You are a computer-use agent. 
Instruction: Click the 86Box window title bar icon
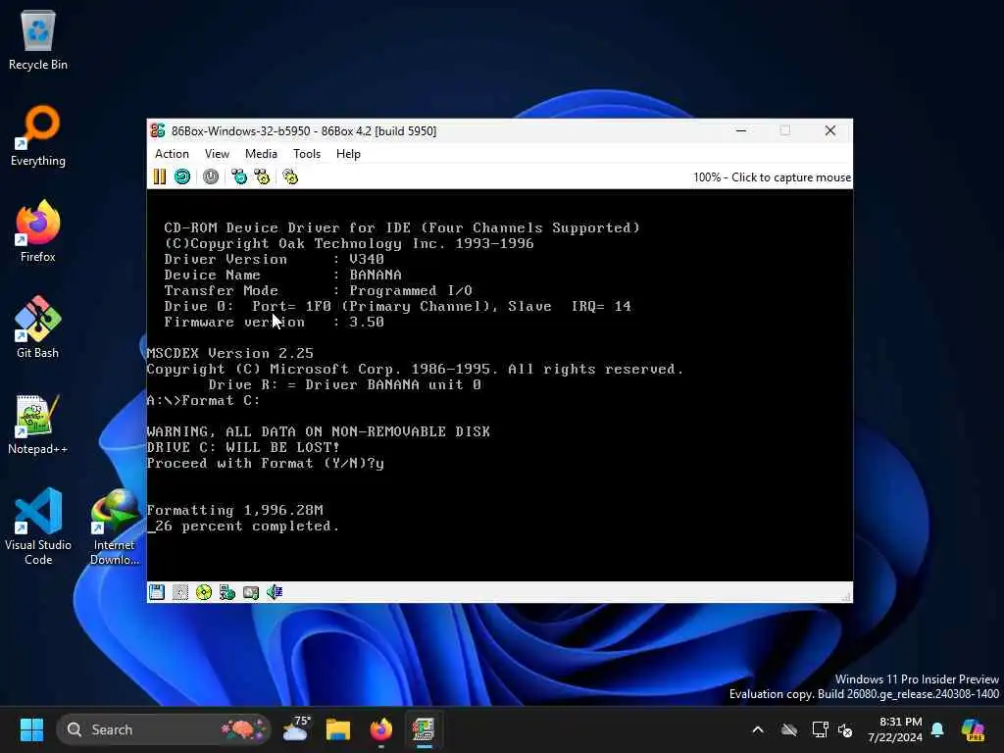point(158,130)
